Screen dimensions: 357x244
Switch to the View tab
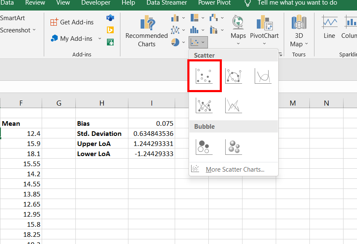(x=63, y=3)
